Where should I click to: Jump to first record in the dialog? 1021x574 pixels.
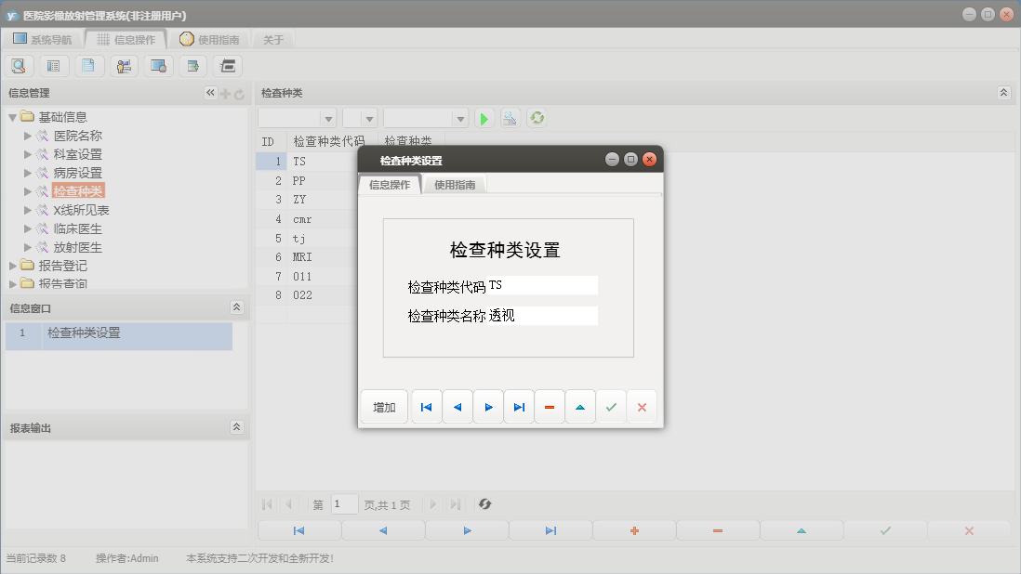(x=426, y=407)
